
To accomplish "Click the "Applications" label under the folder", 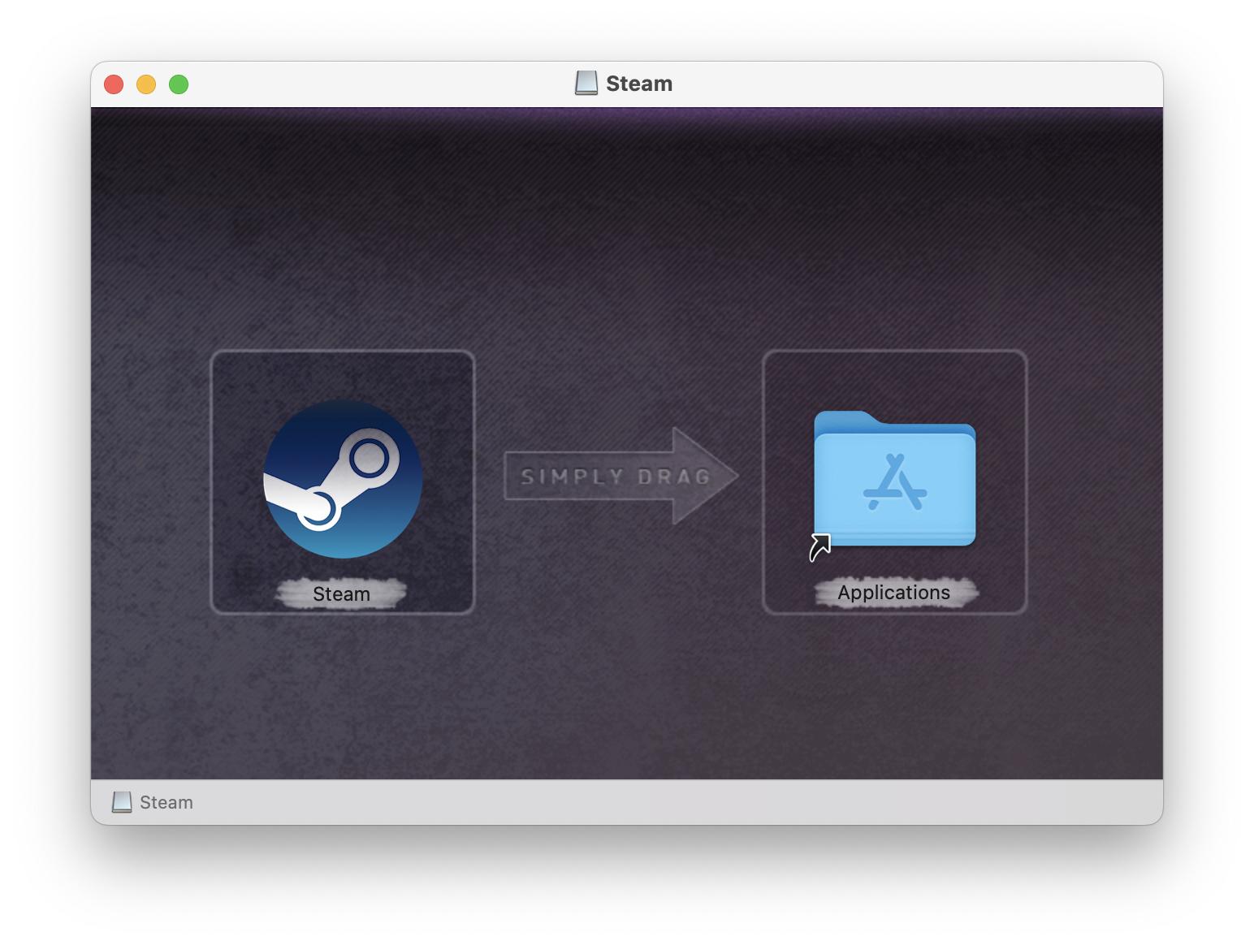I will (x=893, y=593).
